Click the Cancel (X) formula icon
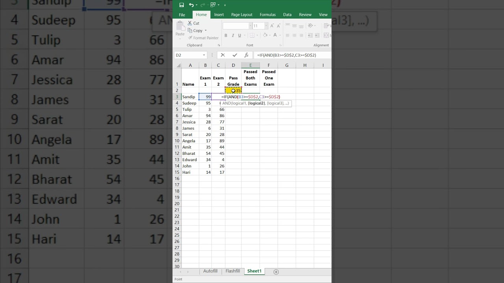 [223, 55]
